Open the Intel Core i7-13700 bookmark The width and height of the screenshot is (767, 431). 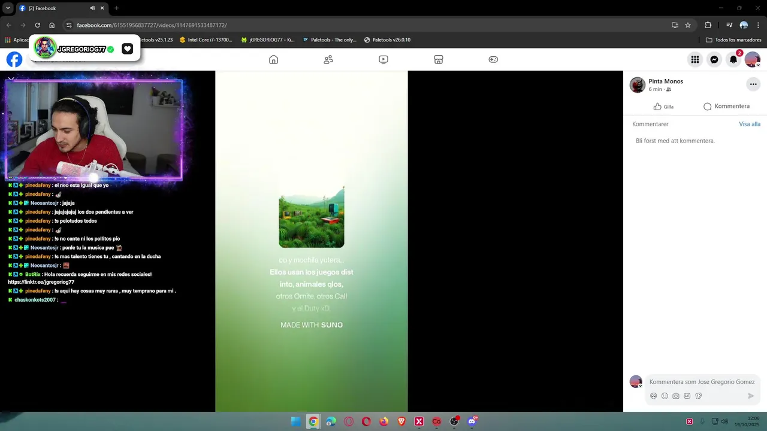point(206,40)
